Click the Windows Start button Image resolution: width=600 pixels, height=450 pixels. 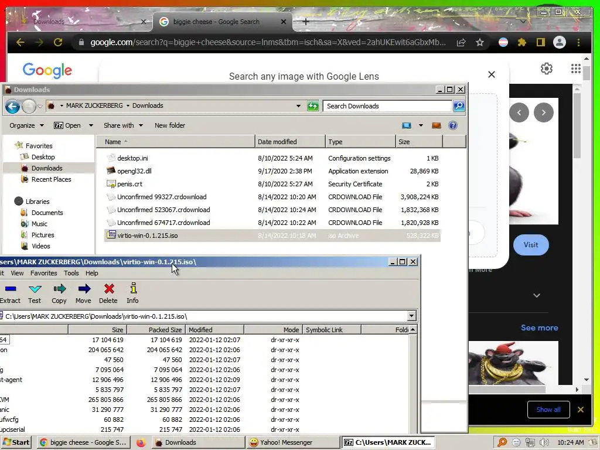[x=16, y=442]
